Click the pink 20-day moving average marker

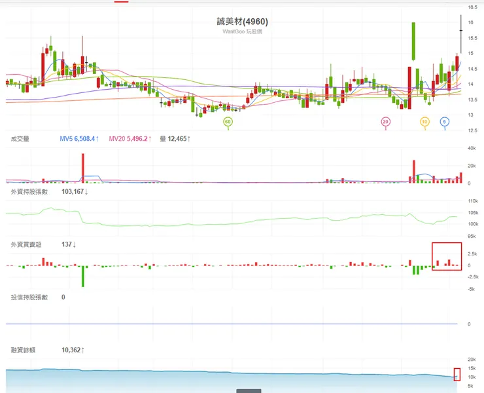point(385,122)
